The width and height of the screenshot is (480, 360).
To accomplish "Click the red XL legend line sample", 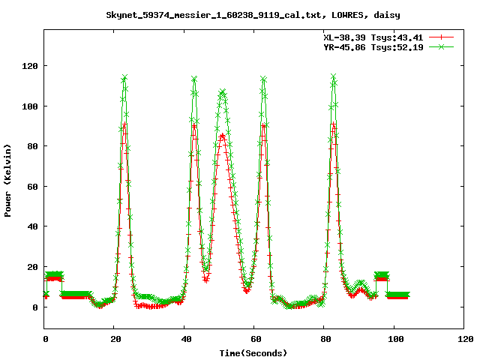I will click(x=441, y=37).
